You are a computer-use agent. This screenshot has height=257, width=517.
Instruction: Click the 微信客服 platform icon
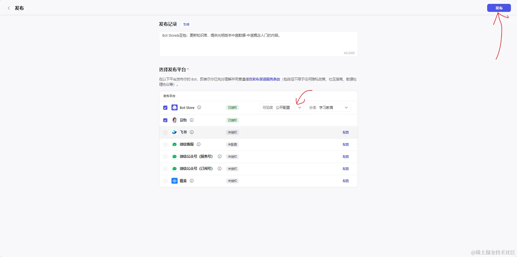[x=175, y=144]
